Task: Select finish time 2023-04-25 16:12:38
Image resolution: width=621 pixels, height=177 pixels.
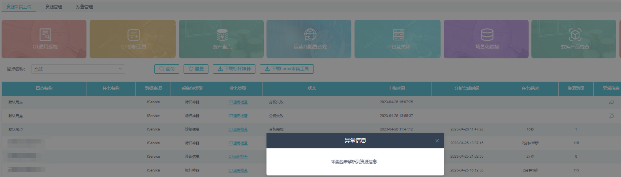Action: [467, 170]
